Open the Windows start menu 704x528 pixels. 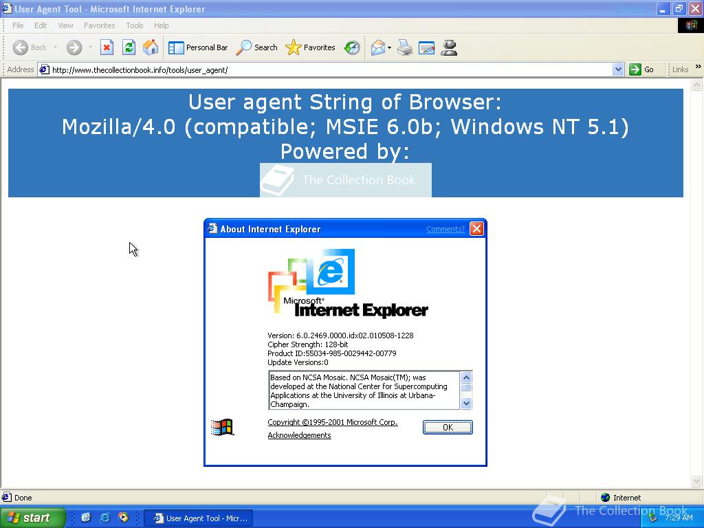pyautogui.click(x=32, y=518)
